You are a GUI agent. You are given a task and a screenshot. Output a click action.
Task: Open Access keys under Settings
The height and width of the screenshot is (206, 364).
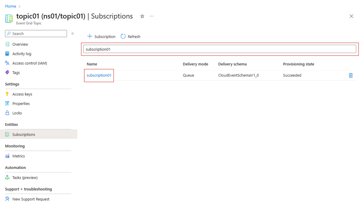point(22,94)
